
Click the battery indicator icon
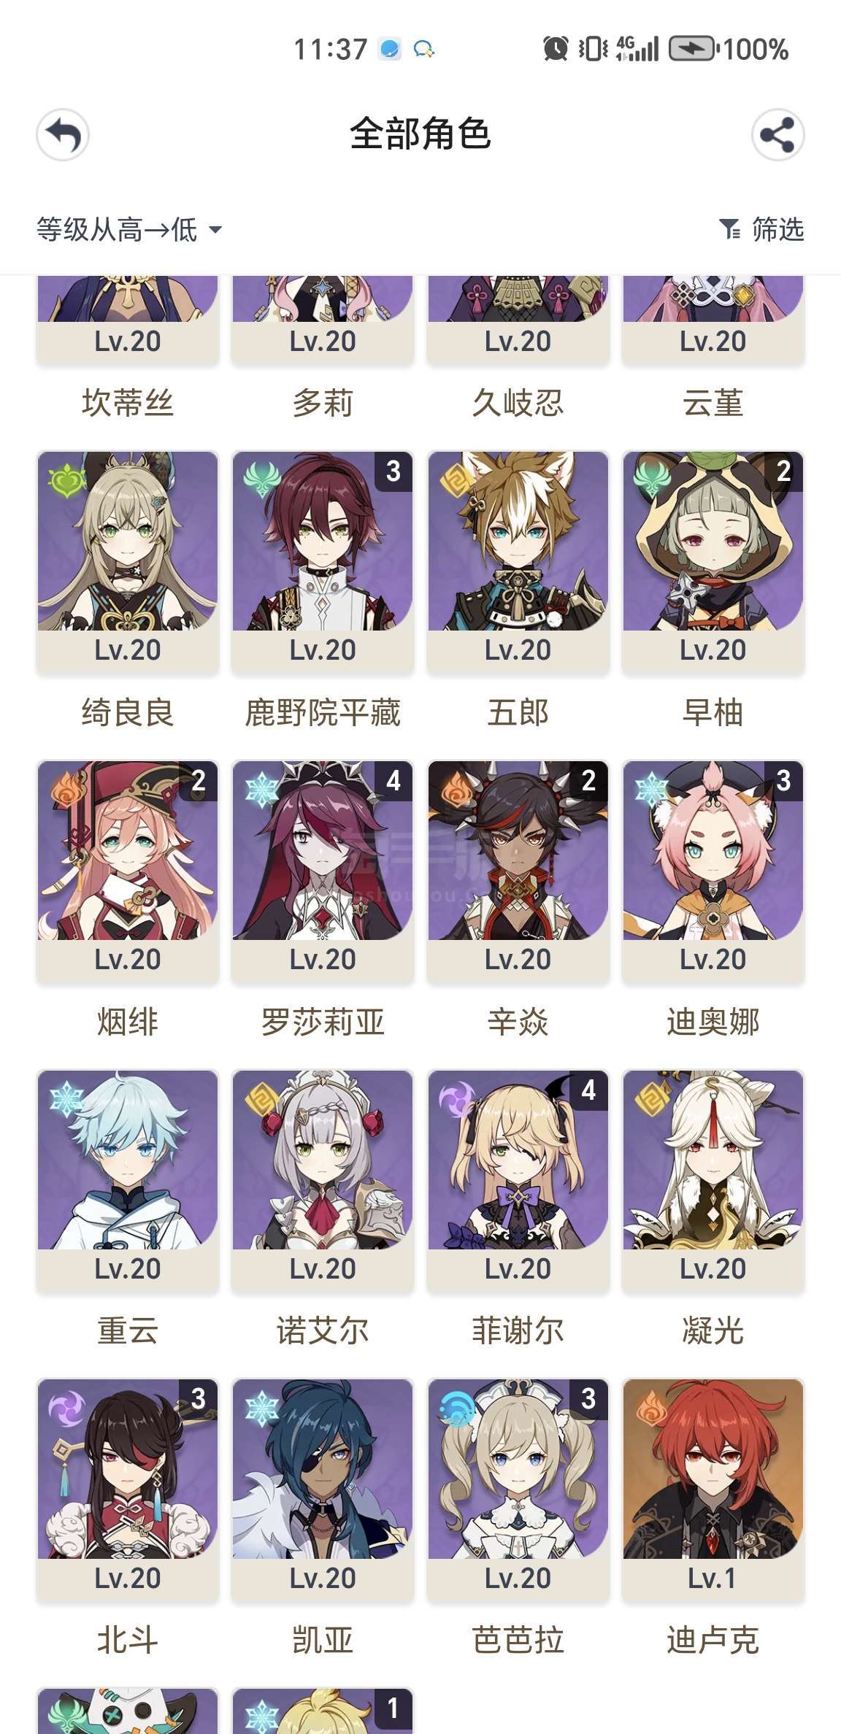tap(693, 49)
